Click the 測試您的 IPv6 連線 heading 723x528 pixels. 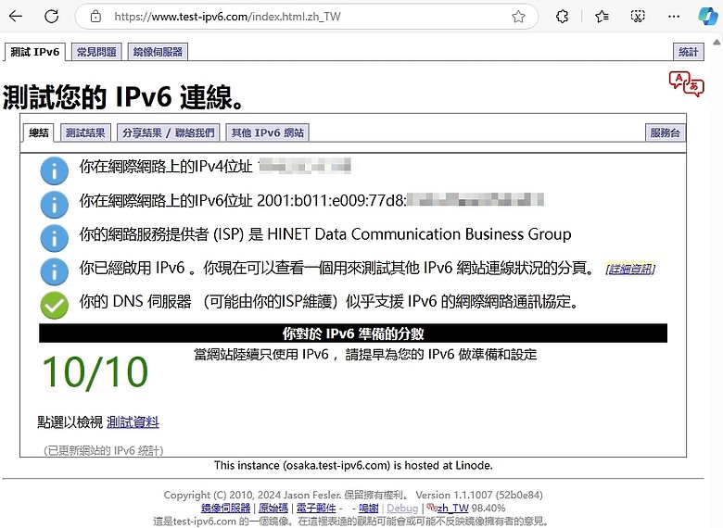tap(122, 96)
